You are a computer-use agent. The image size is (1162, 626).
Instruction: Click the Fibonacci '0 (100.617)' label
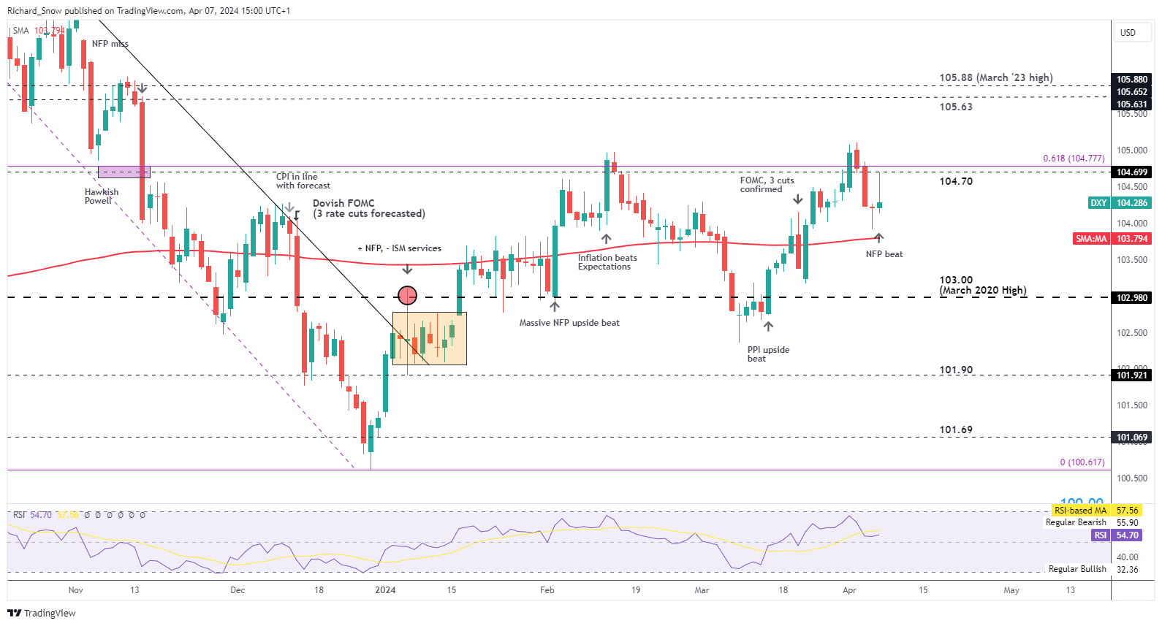[x=1082, y=462]
